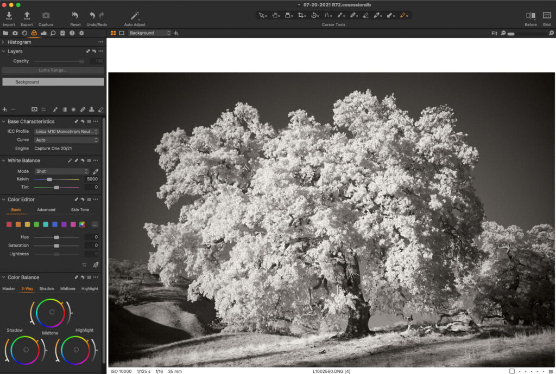Pick the white balance eyedropper beside Mode
The height and width of the screenshot is (374, 556).
96,171
